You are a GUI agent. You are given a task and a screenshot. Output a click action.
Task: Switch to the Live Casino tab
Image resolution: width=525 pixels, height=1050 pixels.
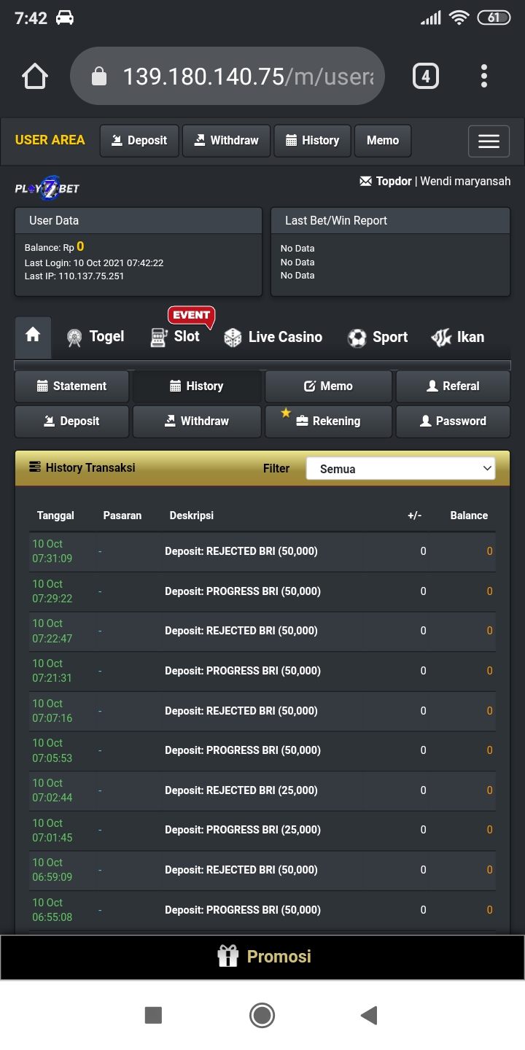(x=273, y=337)
